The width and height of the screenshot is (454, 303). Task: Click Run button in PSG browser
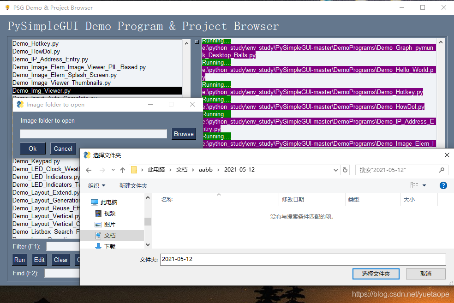(19, 260)
